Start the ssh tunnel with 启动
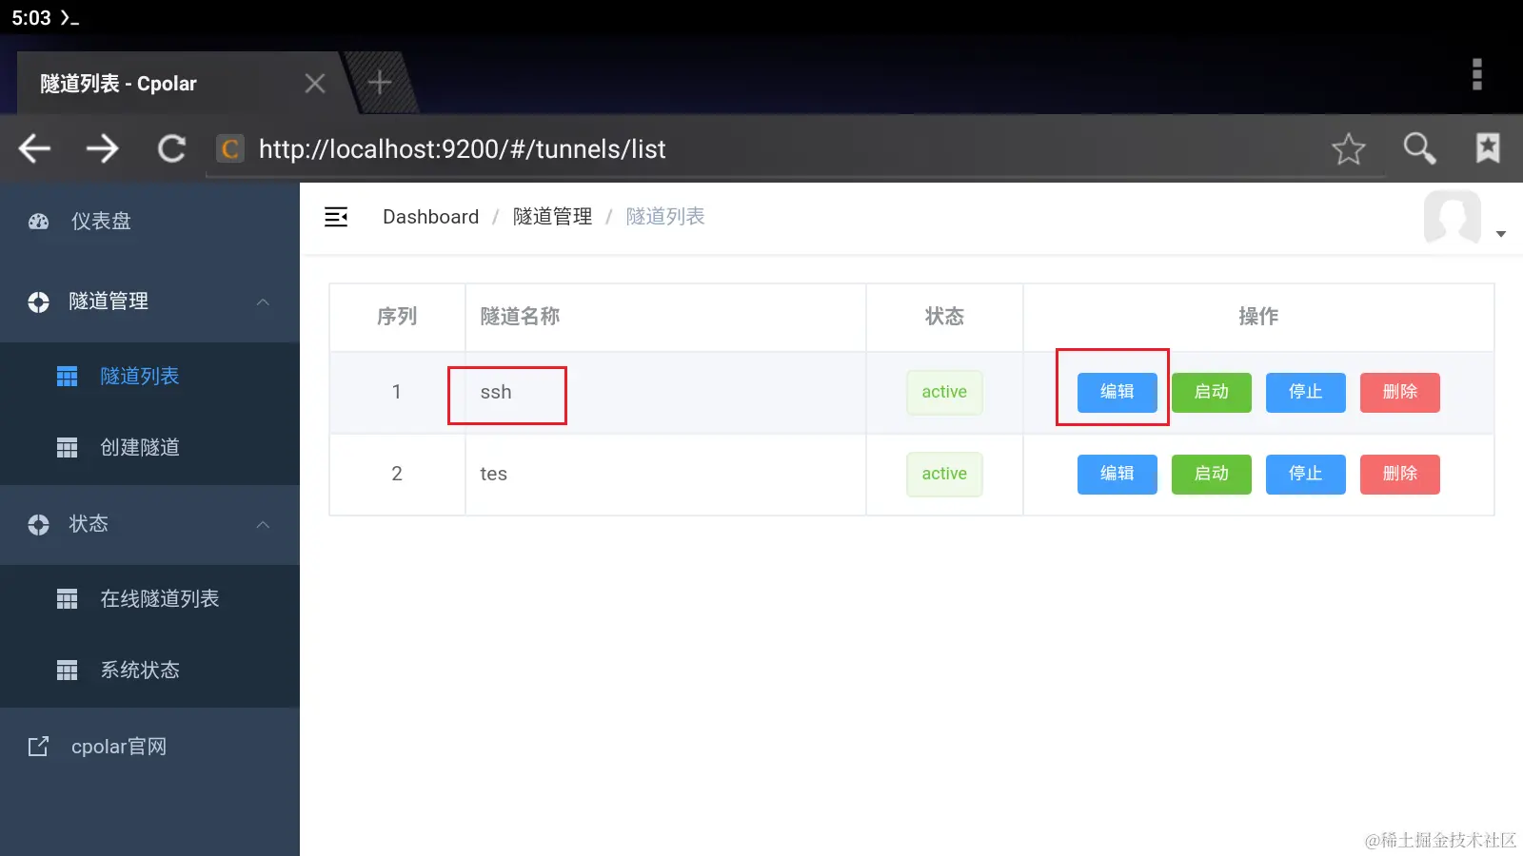Viewport: 1523px width, 856px height. point(1211,392)
